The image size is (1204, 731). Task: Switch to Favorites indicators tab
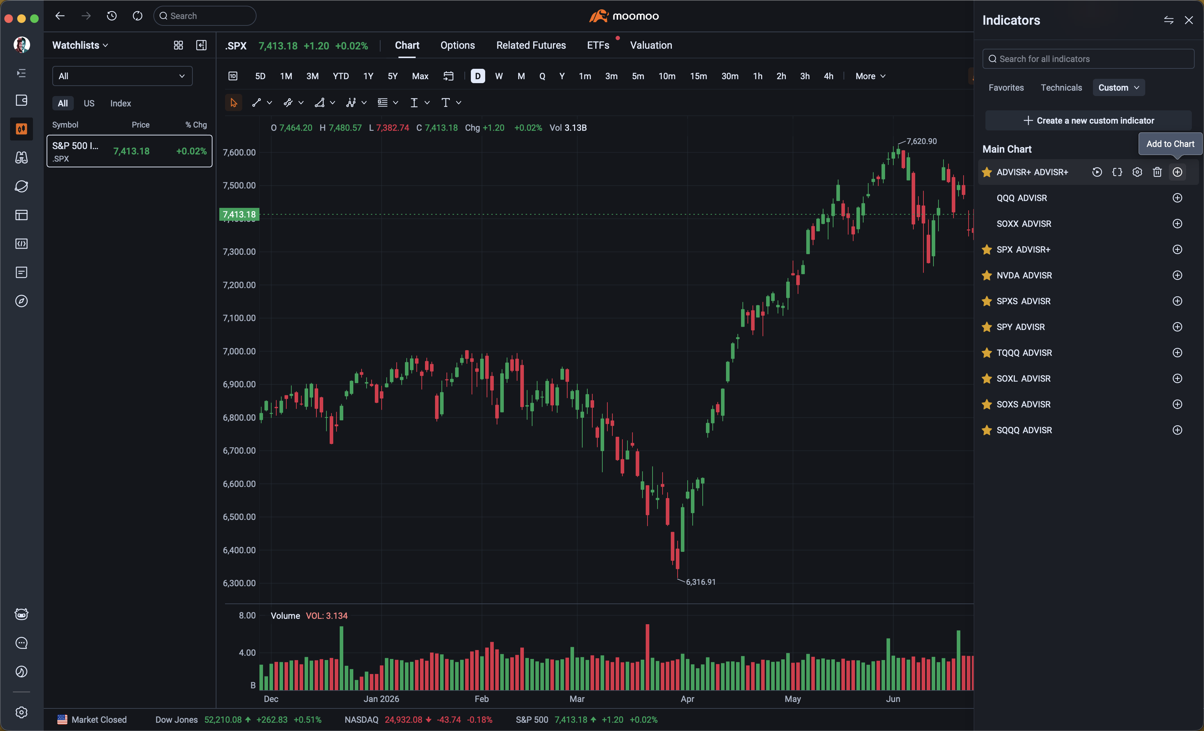click(1006, 87)
